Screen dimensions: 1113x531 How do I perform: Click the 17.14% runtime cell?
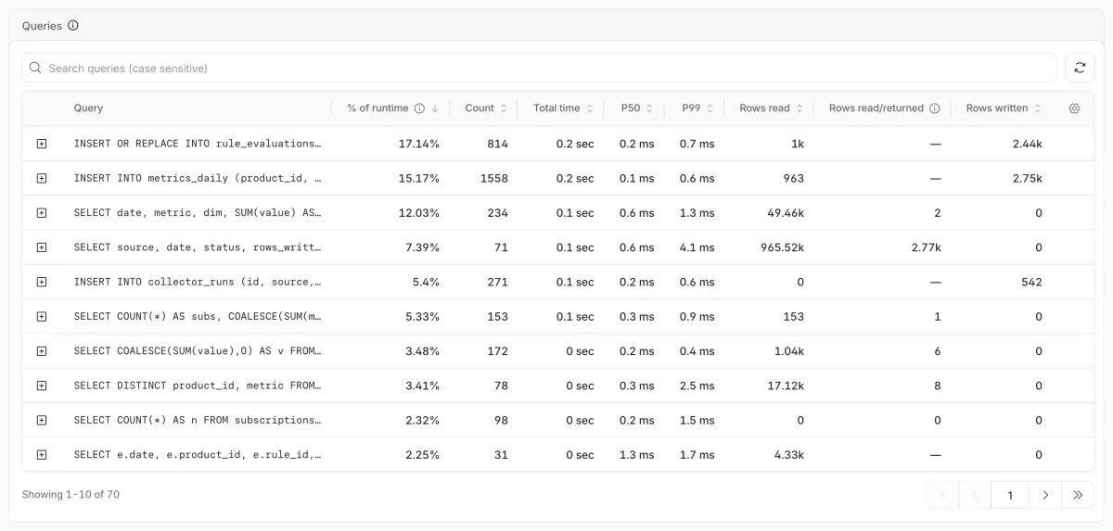419,144
